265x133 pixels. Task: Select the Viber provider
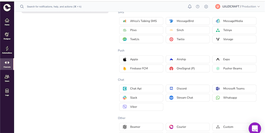pos(141,107)
